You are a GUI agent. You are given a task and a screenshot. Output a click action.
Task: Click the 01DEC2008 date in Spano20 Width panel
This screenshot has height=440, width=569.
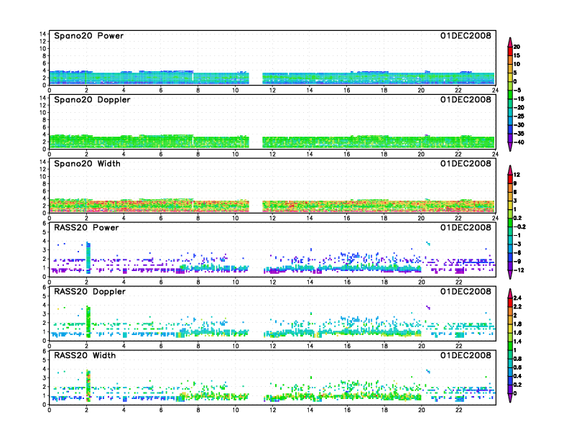(466, 164)
